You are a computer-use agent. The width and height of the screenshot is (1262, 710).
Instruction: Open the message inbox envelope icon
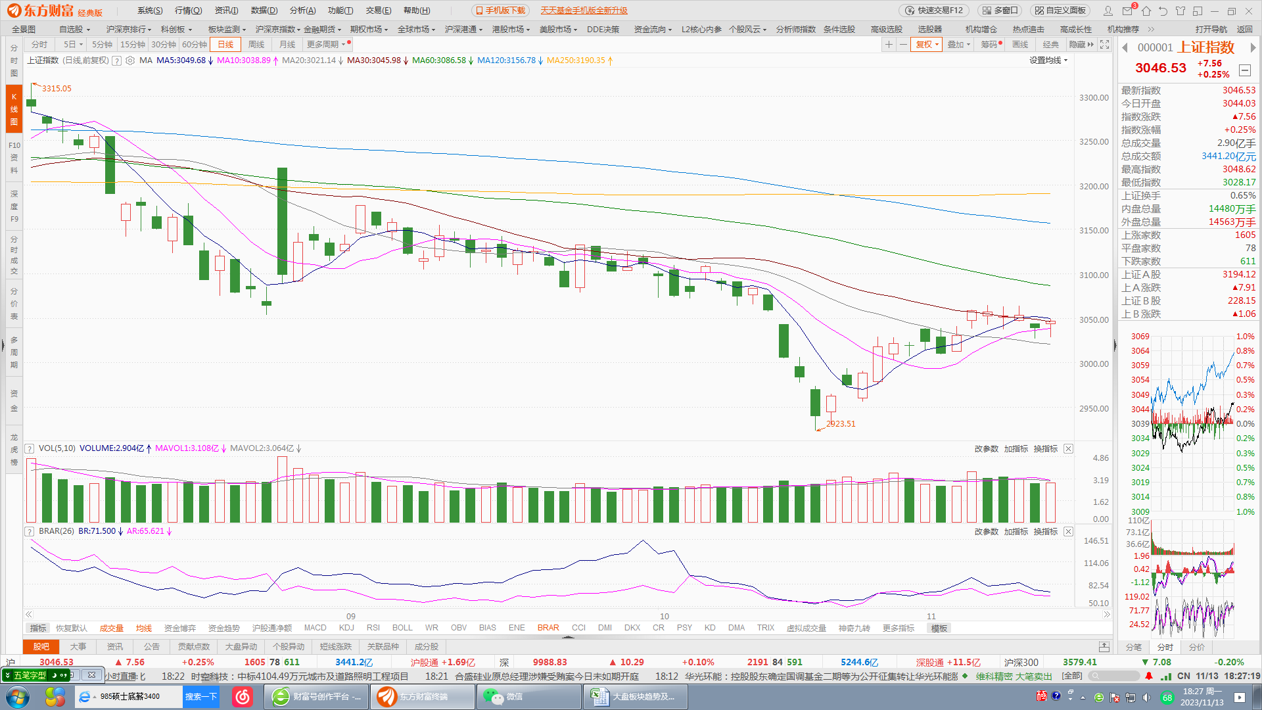[x=1128, y=11]
